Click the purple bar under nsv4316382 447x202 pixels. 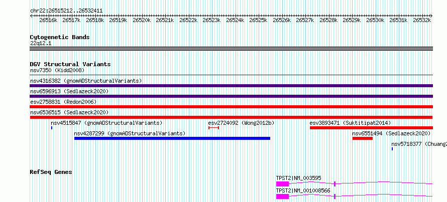point(231,86)
